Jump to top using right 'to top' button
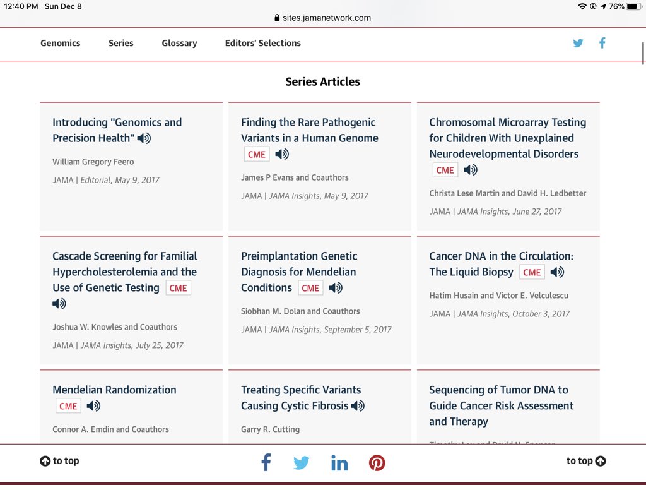Image resolution: width=646 pixels, height=485 pixels. pos(586,460)
